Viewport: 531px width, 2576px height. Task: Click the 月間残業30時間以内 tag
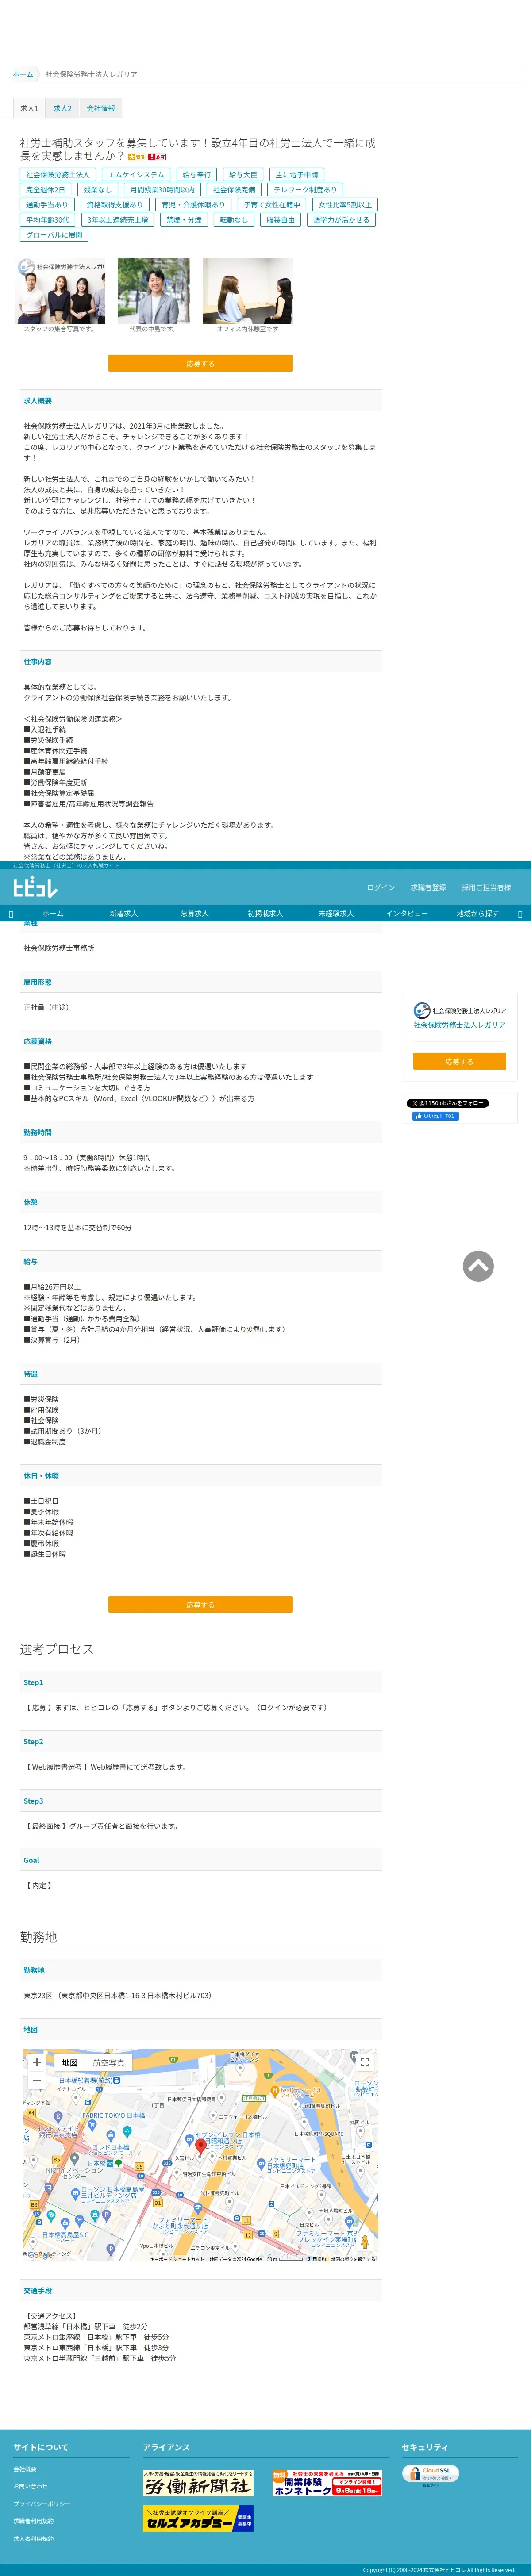pyautogui.click(x=162, y=189)
